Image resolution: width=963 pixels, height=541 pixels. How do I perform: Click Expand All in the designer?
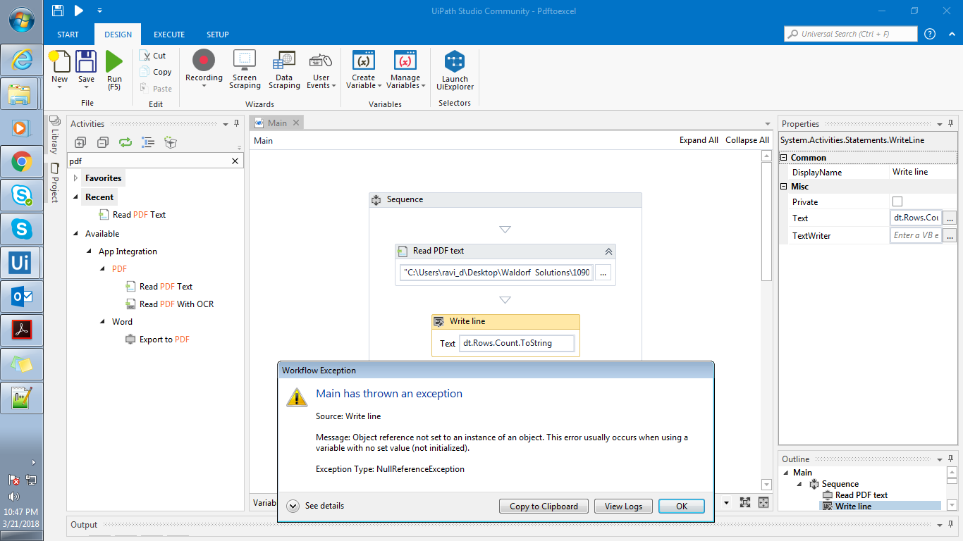click(x=699, y=140)
